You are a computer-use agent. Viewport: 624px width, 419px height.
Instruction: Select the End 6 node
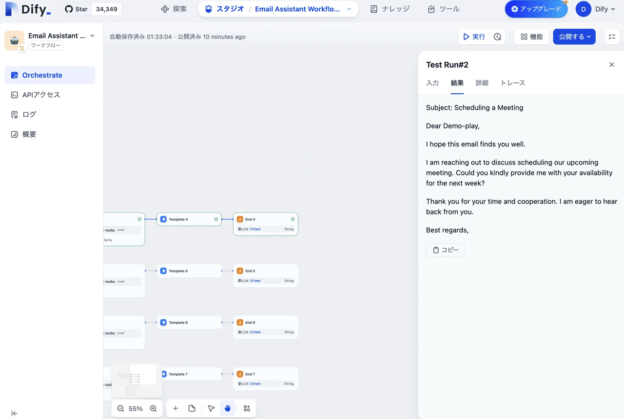point(266,327)
